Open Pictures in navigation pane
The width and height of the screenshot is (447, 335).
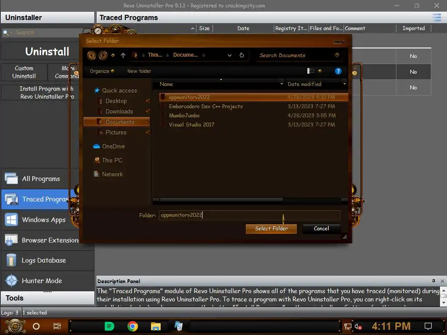[116, 133]
